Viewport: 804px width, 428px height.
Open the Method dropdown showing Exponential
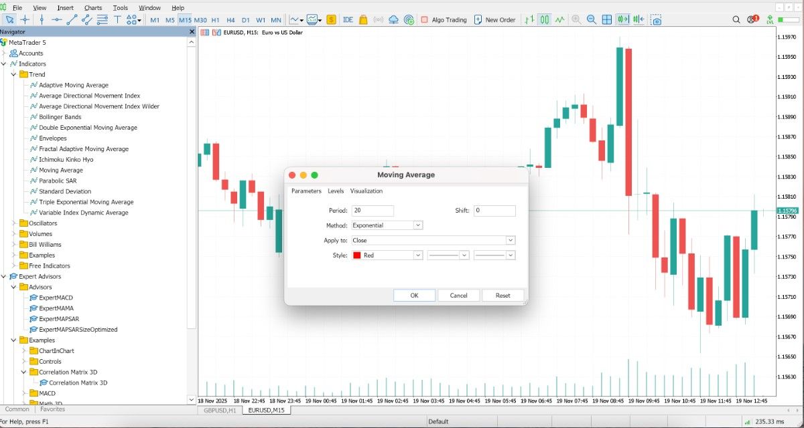[387, 225]
